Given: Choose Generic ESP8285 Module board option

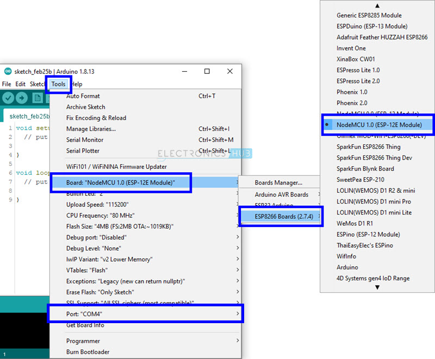Looking at the screenshot, I should coord(369,15).
